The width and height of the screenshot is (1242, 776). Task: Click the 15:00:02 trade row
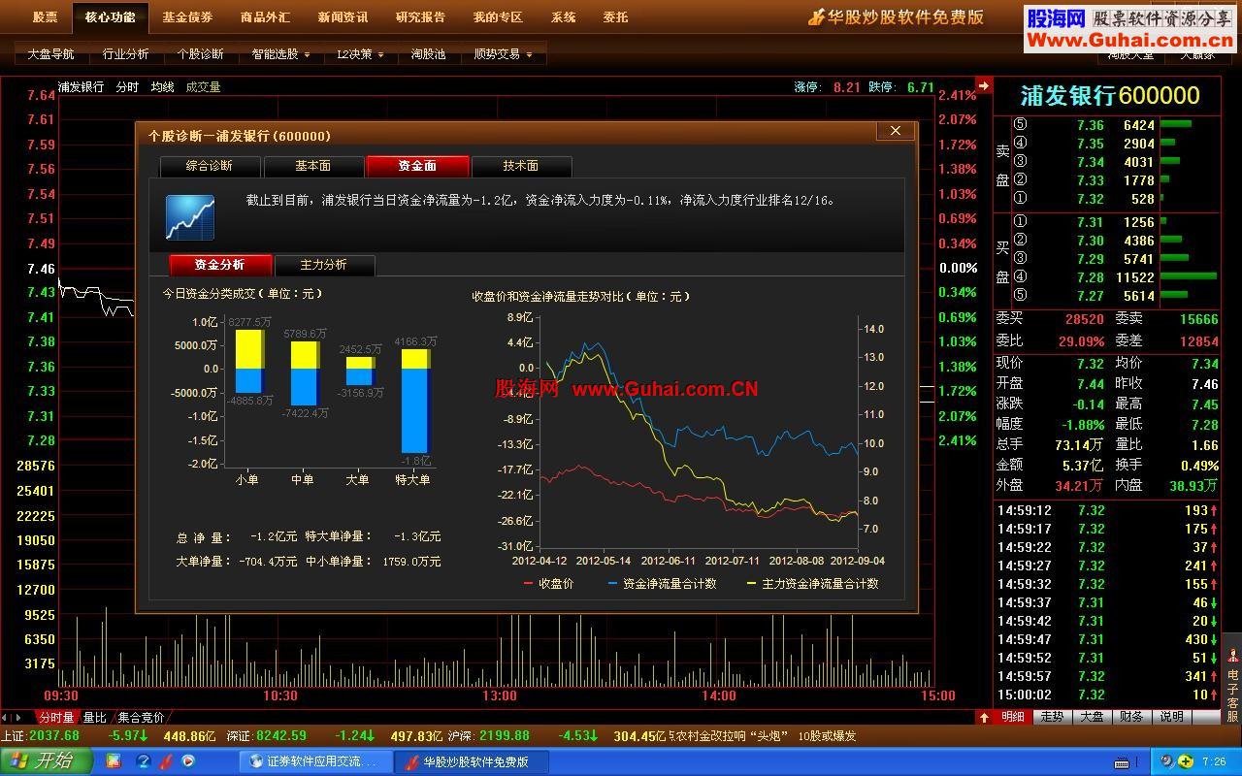pos(1107,695)
